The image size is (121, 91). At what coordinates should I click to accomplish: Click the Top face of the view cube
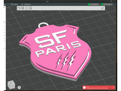(x=11, y=82)
